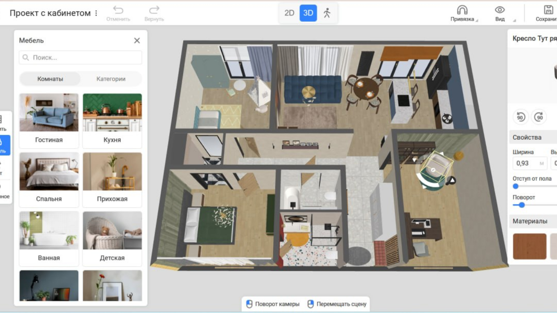Click the project title Проект с кабинетом
Image resolution: width=557 pixels, height=313 pixels.
(x=50, y=13)
